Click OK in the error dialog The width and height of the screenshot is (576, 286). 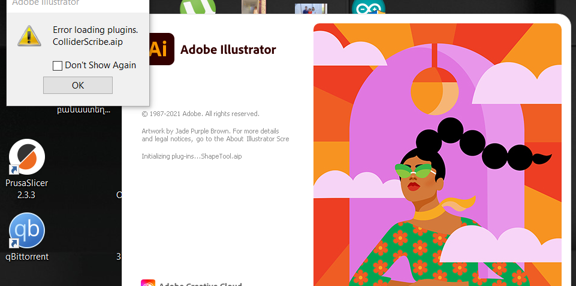pyautogui.click(x=78, y=85)
